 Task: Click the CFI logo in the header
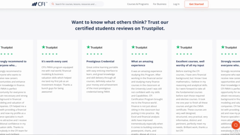[x=40, y=4]
